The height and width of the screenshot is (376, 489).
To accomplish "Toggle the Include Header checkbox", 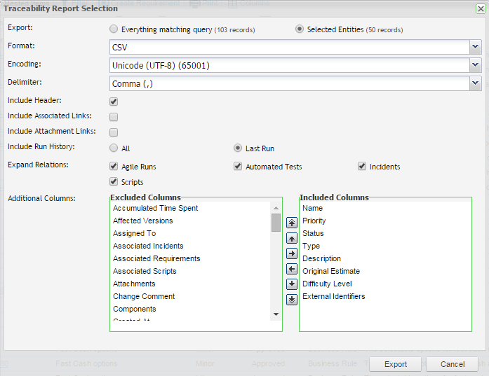I will pyautogui.click(x=114, y=102).
